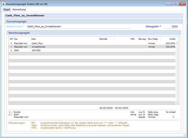The height and width of the screenshot is (138, 188).
Task: Click the Periode column header
Action: [x=103, y=39]
